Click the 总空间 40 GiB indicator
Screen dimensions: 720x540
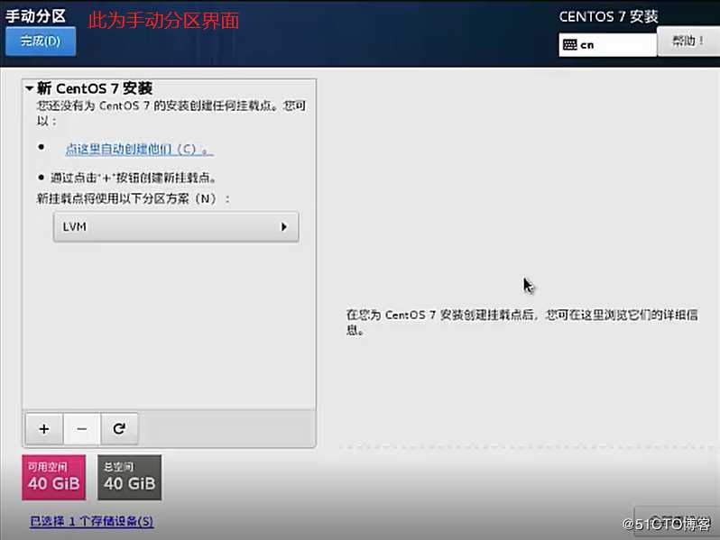pos(130,477)
